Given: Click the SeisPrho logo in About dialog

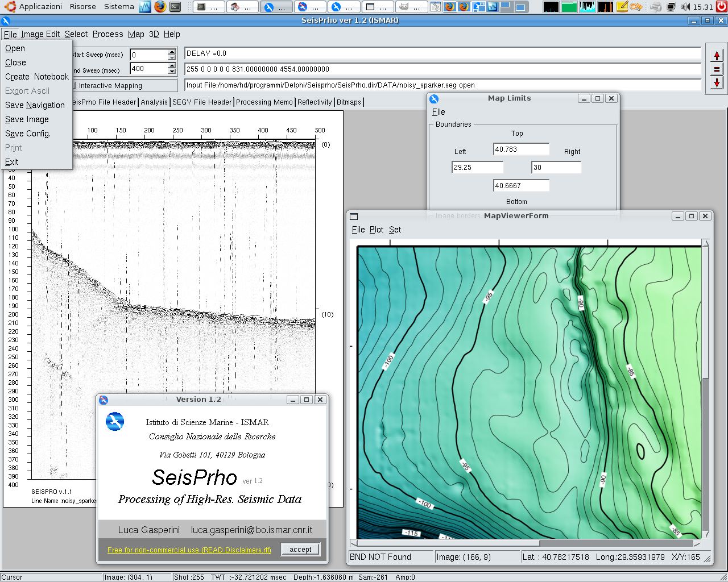Looking at the screenshot, I should [x=115, y=422].
